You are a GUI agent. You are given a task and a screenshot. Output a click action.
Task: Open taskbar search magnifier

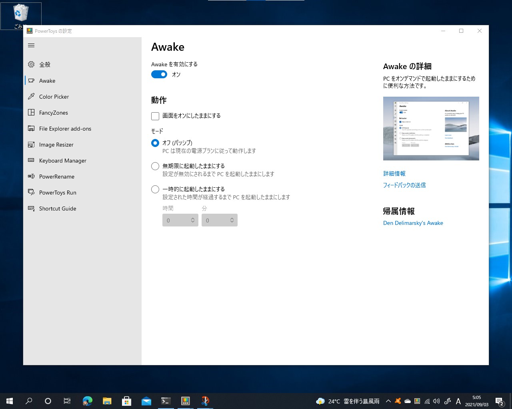tap(29, 401)
